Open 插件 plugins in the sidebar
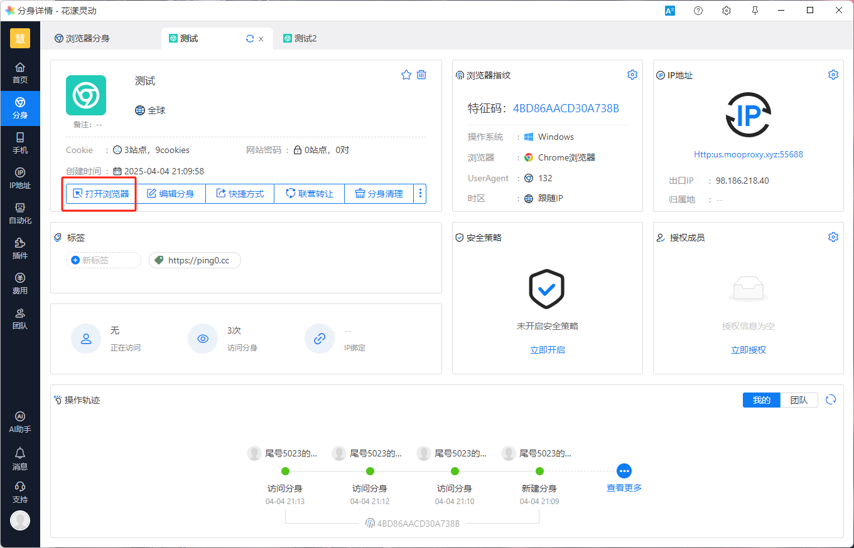The image size is (854, 548). point(20,248)
